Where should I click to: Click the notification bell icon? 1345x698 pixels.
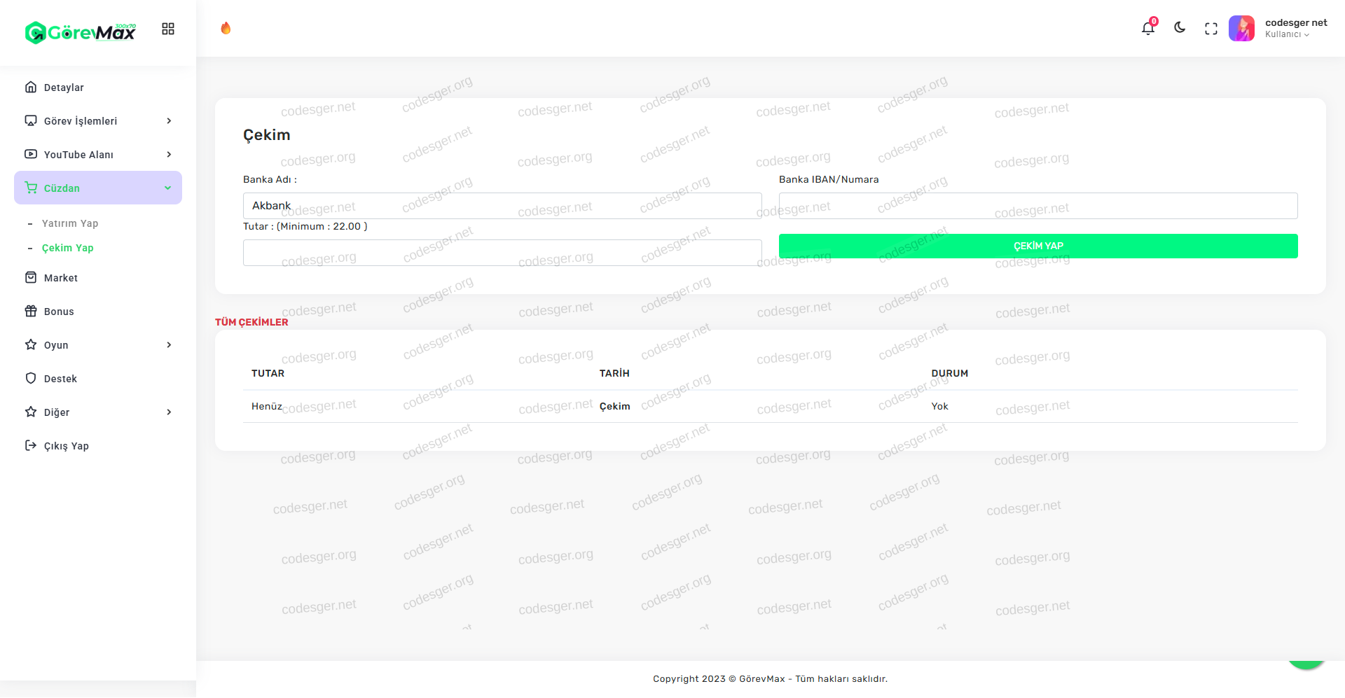tap(1147, 29)
